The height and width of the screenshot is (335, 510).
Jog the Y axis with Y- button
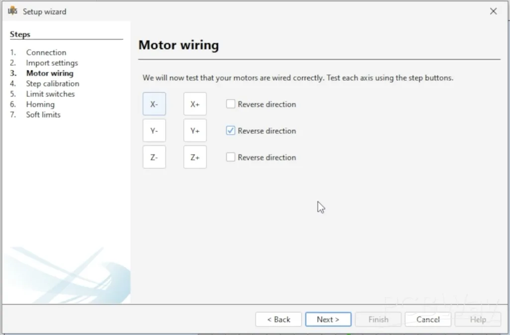tap(154, 131)
